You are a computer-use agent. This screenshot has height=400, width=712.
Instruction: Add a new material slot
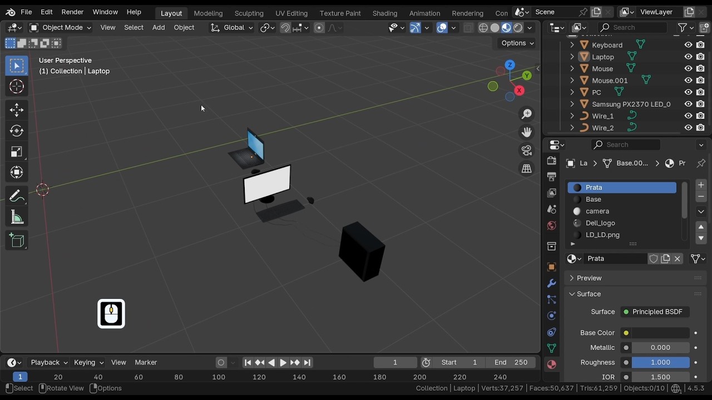coord(701,185)
